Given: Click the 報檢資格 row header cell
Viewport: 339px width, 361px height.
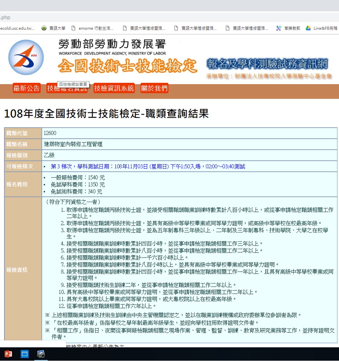Looking at the screenshot, I should tap(23, 270).
